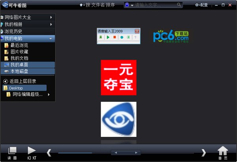The image size is (237, 162).
Task: Maximize the 可牛看图 window
Action: click(x=223, y=5)
